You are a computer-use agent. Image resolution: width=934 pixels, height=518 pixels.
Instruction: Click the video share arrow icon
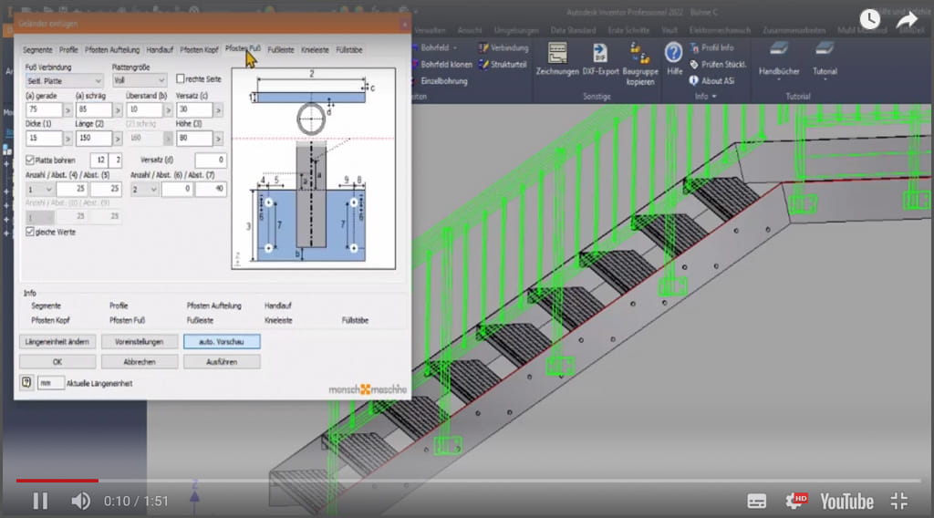point(906,19)
